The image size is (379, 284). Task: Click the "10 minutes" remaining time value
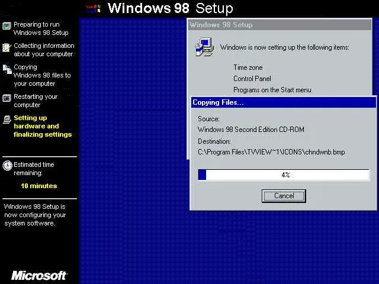click(x=39, y=186)
